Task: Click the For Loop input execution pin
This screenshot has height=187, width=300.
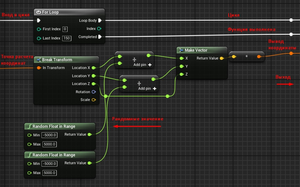Action: pos(39,20)
